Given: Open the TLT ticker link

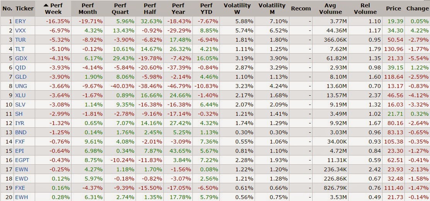Looking at the screenshot, I should [20, 49].
